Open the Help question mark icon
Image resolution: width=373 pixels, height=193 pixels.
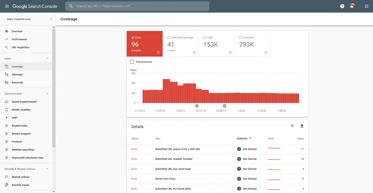click(342, 6)
